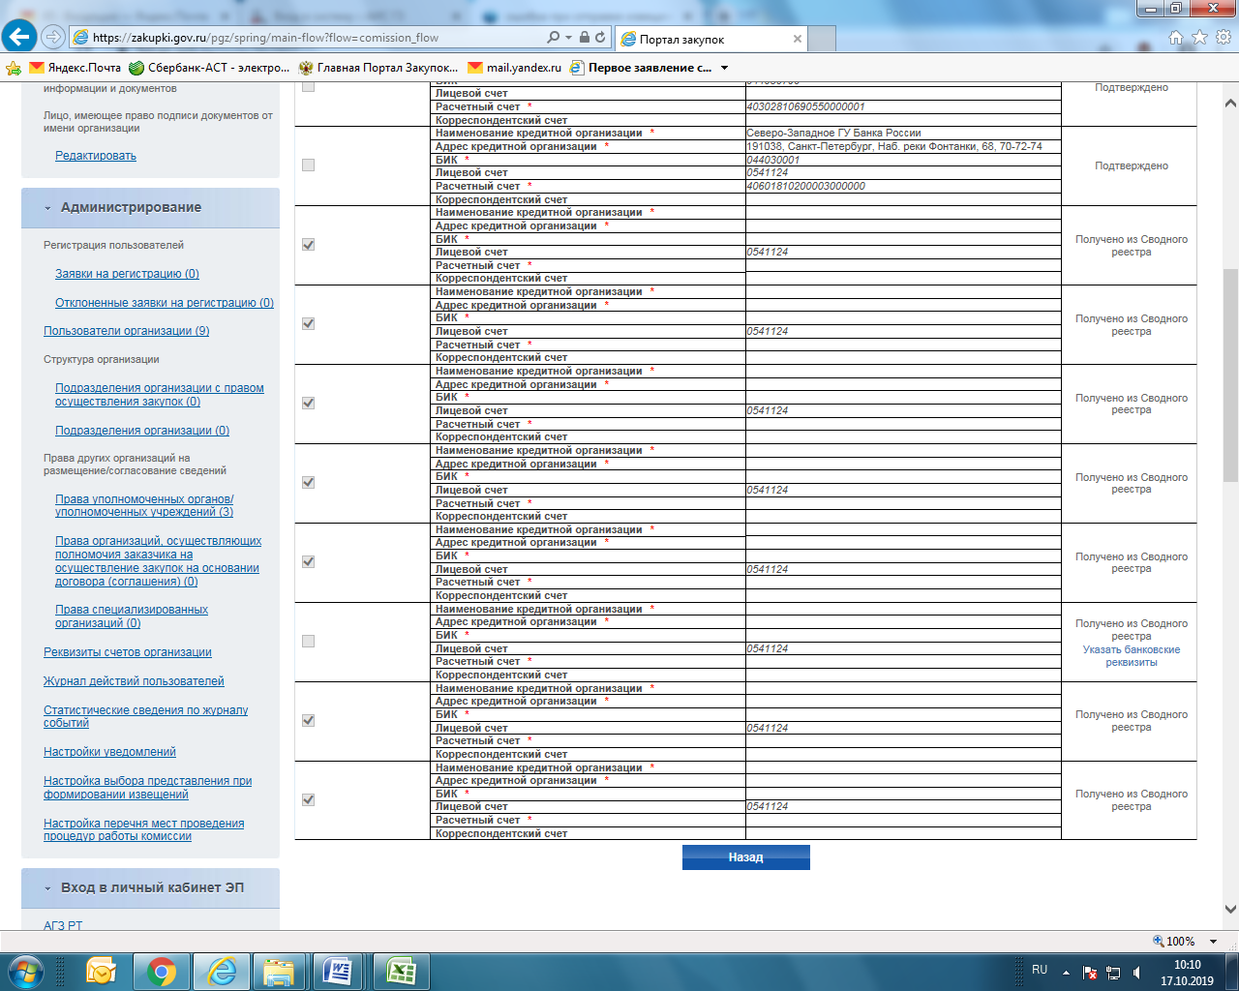The image size is (1239, 991).
Task: Open the mail.yandex.ru bookmark
Action: pos(515,68)
